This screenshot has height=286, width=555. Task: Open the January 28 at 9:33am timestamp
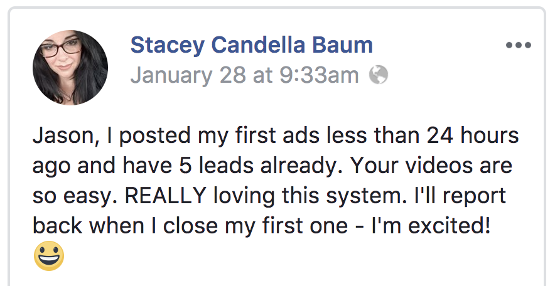245,75
